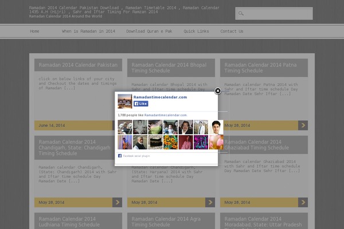Image resolution: width=344 pixels, height=229 pixels.
Task: Open the green face mask profile photo
Action: (155, 127)
